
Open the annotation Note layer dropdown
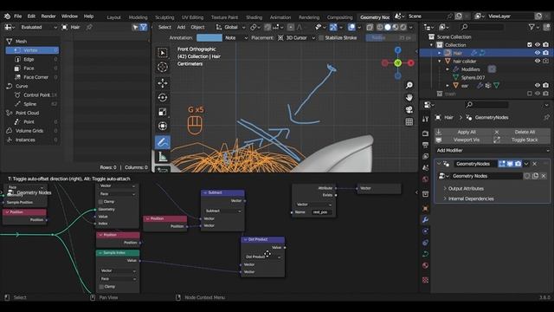pyautogui.click(x=236, y=38)
